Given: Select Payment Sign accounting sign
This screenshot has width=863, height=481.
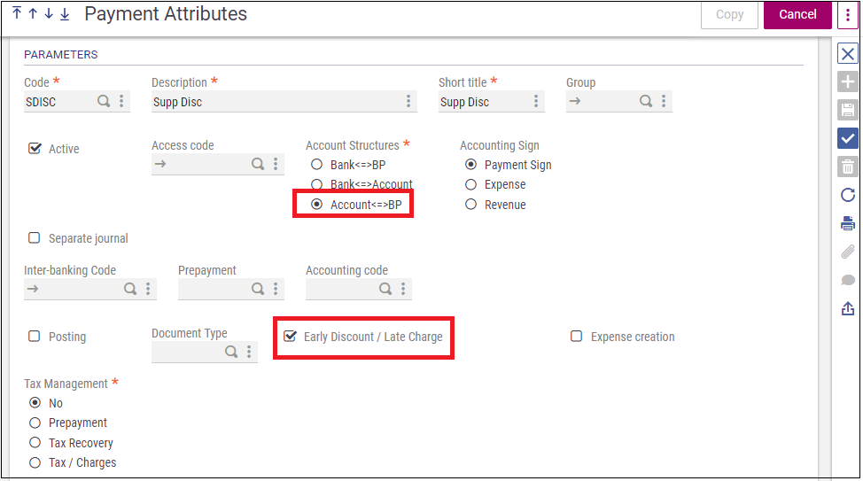Looking at the screenshot, I should pyautogui.click(x=470, y=165).
